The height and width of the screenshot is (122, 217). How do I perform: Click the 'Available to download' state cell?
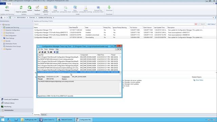[92, 35]
